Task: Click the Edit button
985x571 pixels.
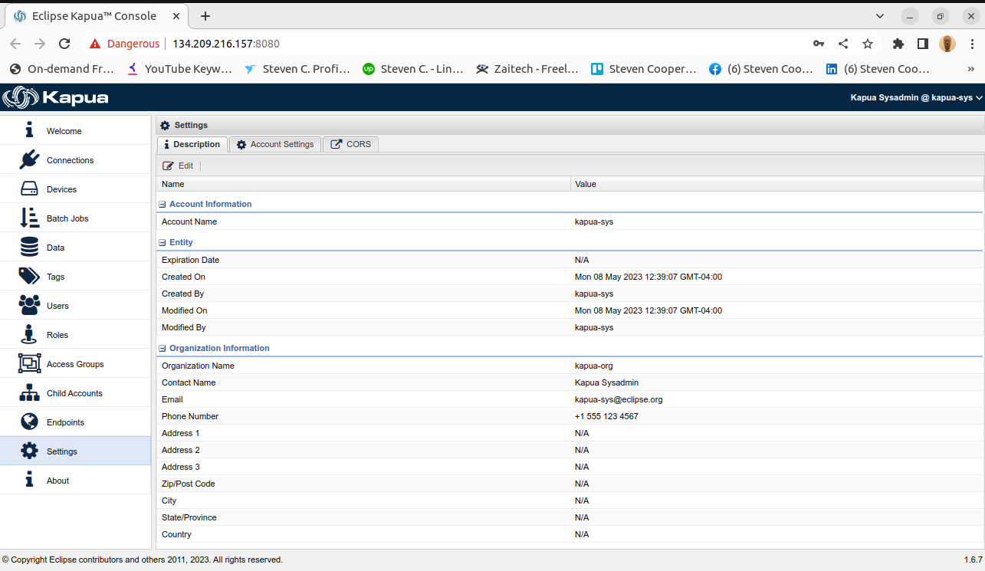Action: [178, 166]
